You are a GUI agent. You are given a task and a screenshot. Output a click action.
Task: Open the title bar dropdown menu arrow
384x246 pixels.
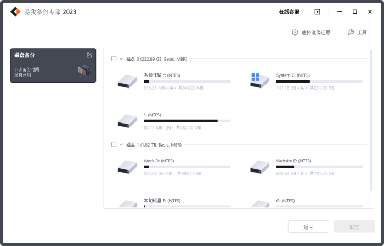click(x=317, y=11)
